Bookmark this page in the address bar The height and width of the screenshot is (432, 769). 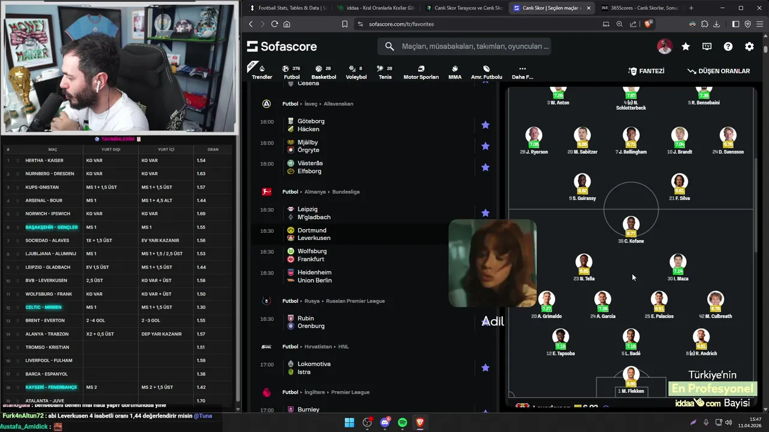click(x=345, y=24)
